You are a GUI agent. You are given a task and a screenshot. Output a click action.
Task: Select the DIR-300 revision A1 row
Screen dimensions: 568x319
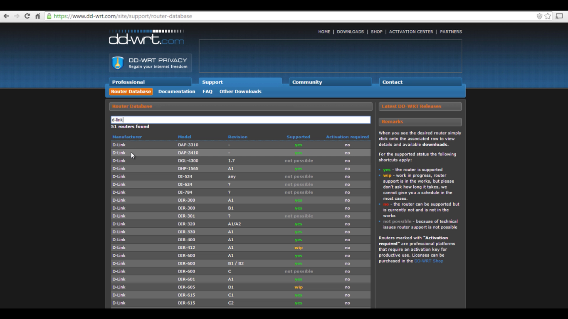[240, 200]
